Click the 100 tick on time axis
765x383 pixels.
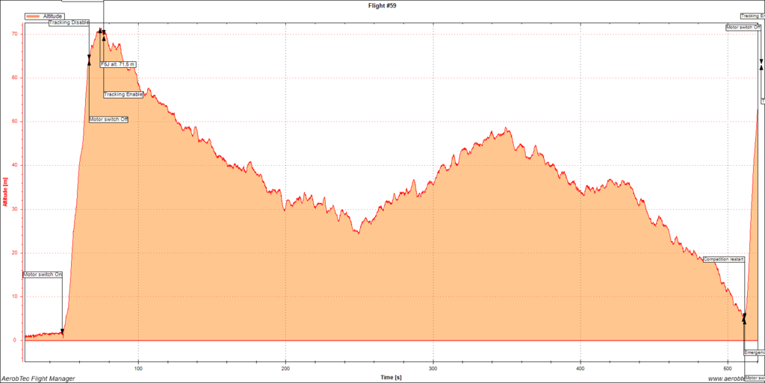137,368
